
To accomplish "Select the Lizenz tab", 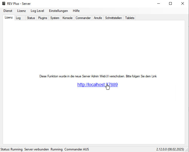I will 9,17.
